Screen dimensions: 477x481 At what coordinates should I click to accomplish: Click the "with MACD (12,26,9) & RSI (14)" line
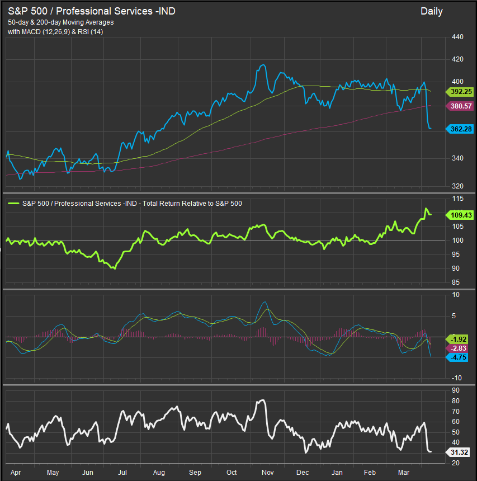pos(55,31)
